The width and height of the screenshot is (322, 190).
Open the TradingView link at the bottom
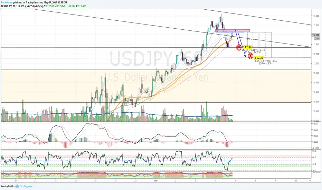coord(26,186)
